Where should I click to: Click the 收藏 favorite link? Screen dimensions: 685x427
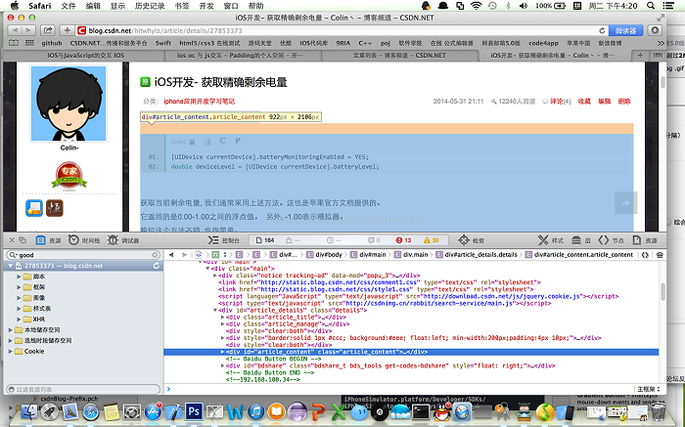[584, 102]
